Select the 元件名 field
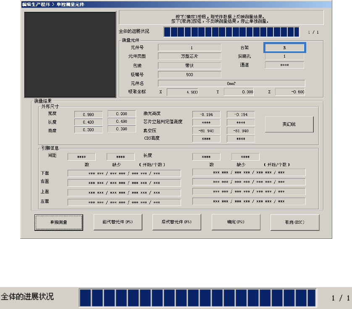Screen dimensions: 352x309 [x=231, y=83]
